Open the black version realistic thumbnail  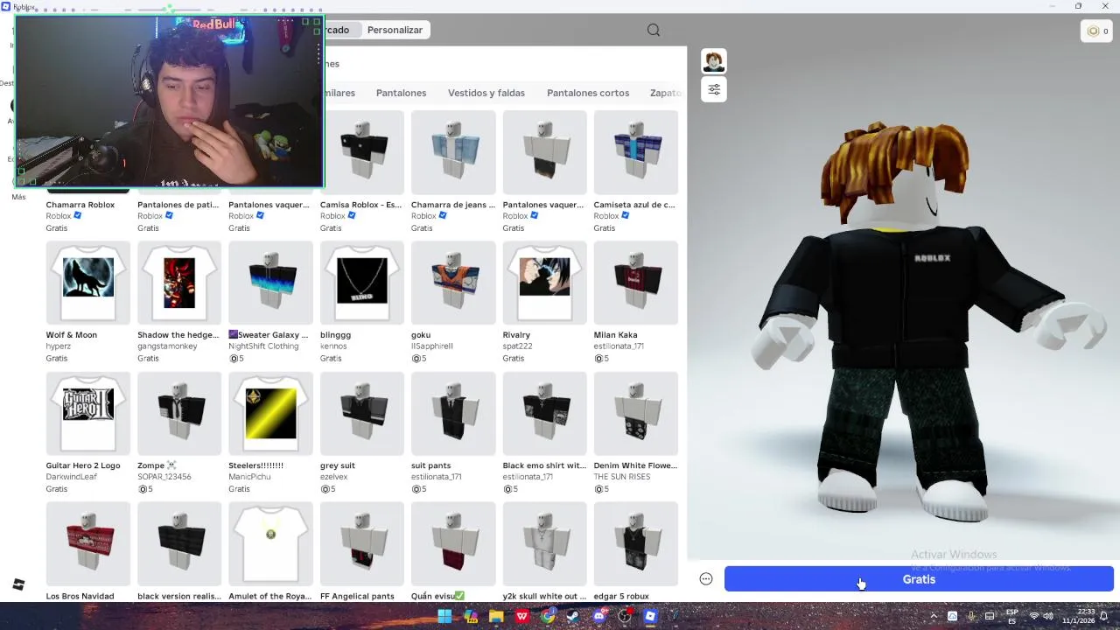tap(179, 543)
